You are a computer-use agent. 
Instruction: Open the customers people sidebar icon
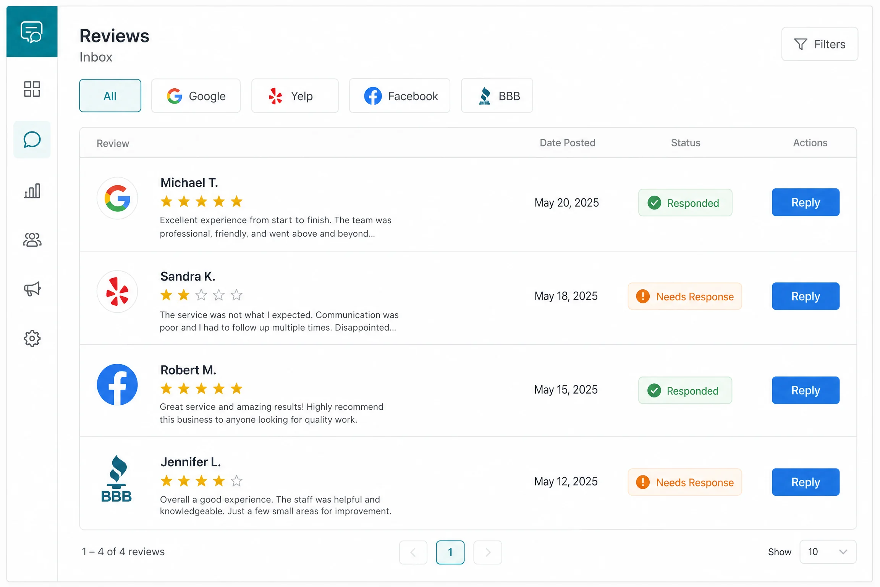coord(32,240)
